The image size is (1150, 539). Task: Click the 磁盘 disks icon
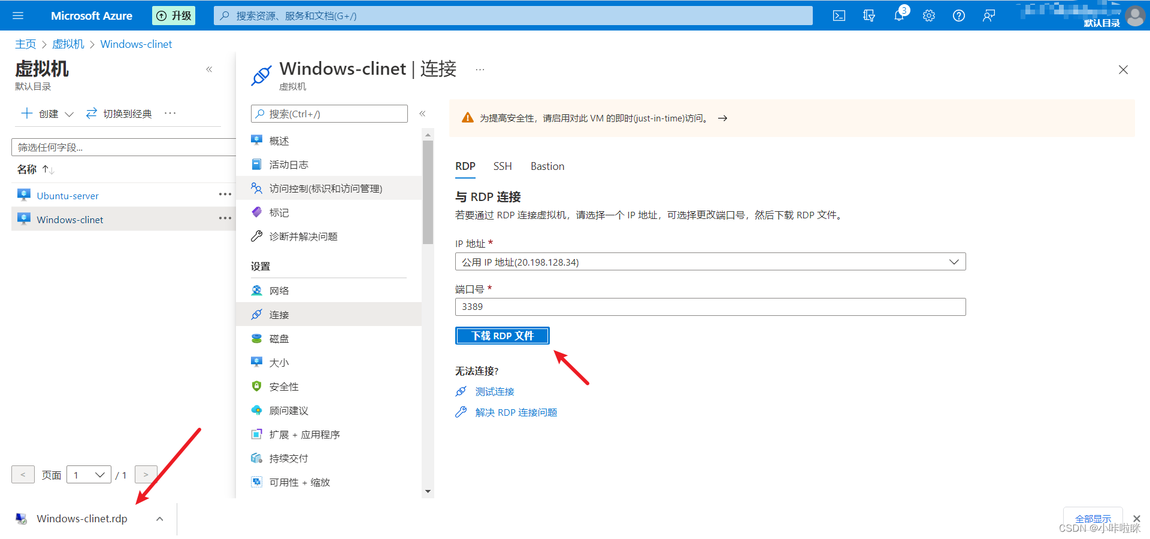click(256, 338)
